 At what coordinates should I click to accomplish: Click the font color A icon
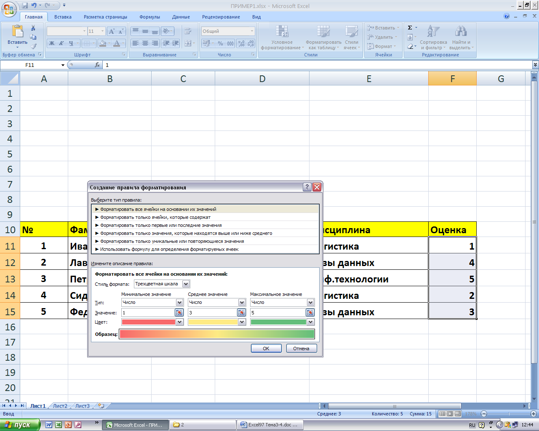(117, 43)
